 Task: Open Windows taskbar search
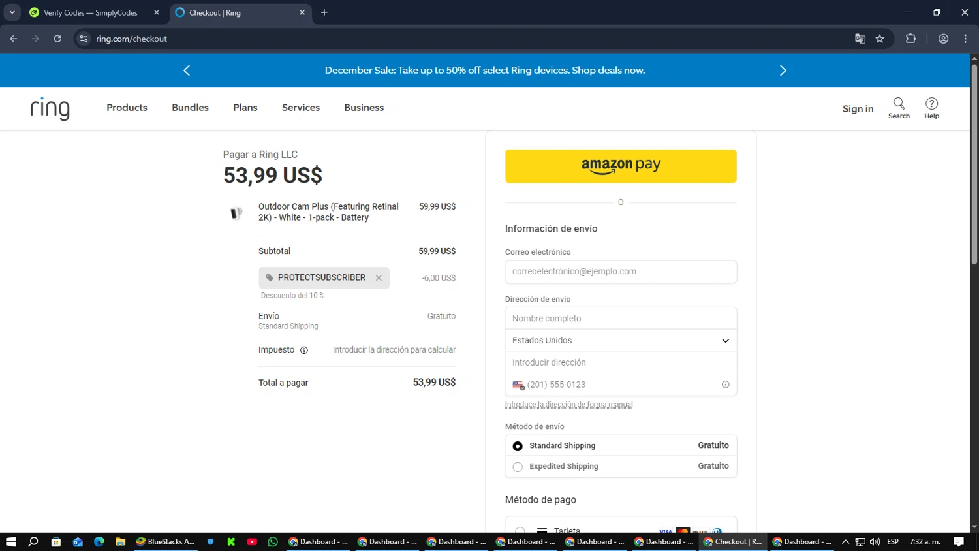[x=33, y=542]
